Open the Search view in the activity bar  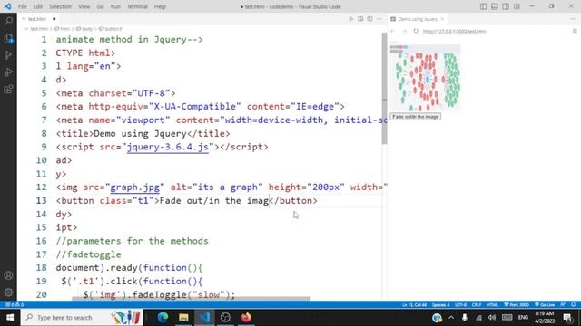tap(8, 21)
